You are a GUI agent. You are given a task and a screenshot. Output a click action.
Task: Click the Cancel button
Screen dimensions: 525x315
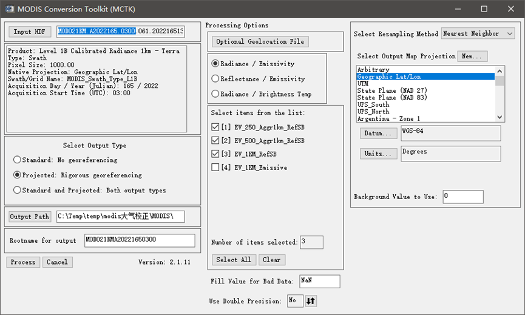point(57,262)
